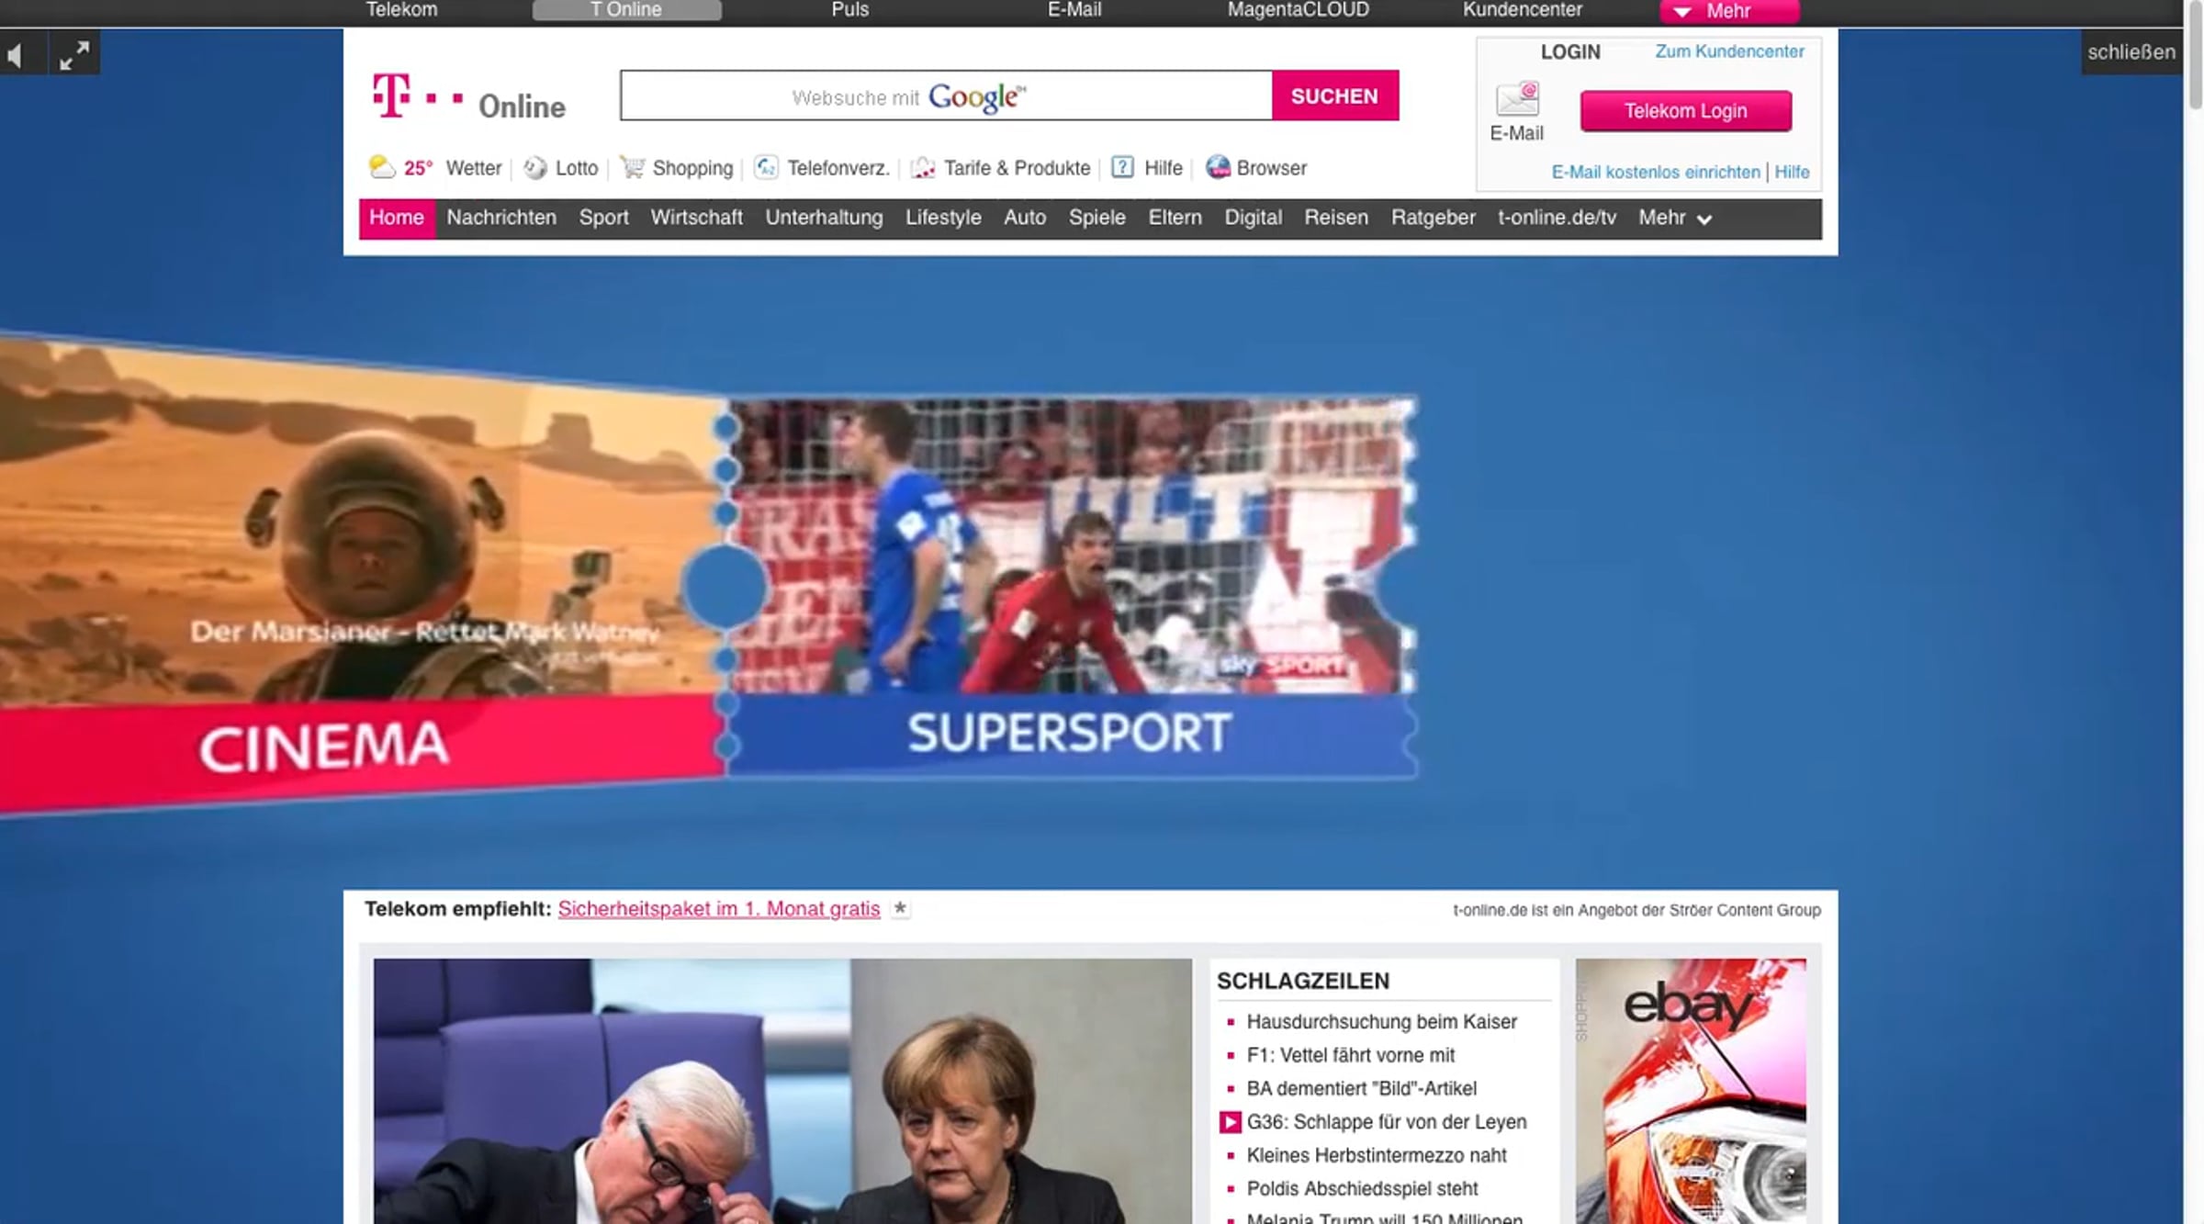Screen dimensions: 2204x1224
Task: Click into the Google web search field
Action: click(x=946, y=95)
